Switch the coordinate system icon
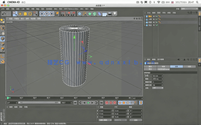The width and height of the screenshot is (201, 125). coord(56,14)
